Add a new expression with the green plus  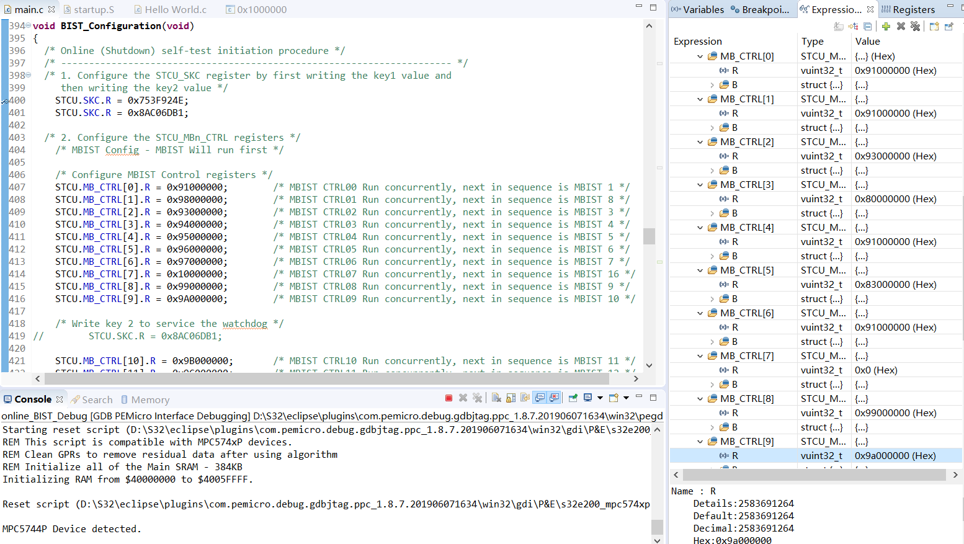(886, 26)
